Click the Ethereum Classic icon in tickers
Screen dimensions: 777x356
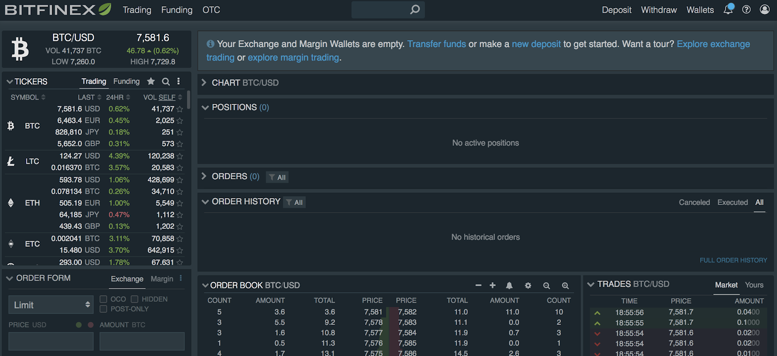coord(11,244)
